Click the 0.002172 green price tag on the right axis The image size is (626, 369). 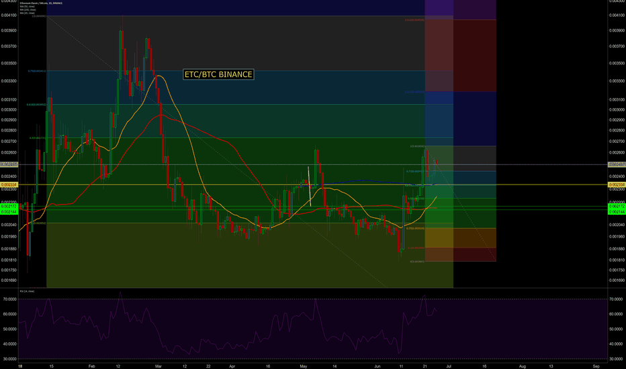(x=617, y=206)
